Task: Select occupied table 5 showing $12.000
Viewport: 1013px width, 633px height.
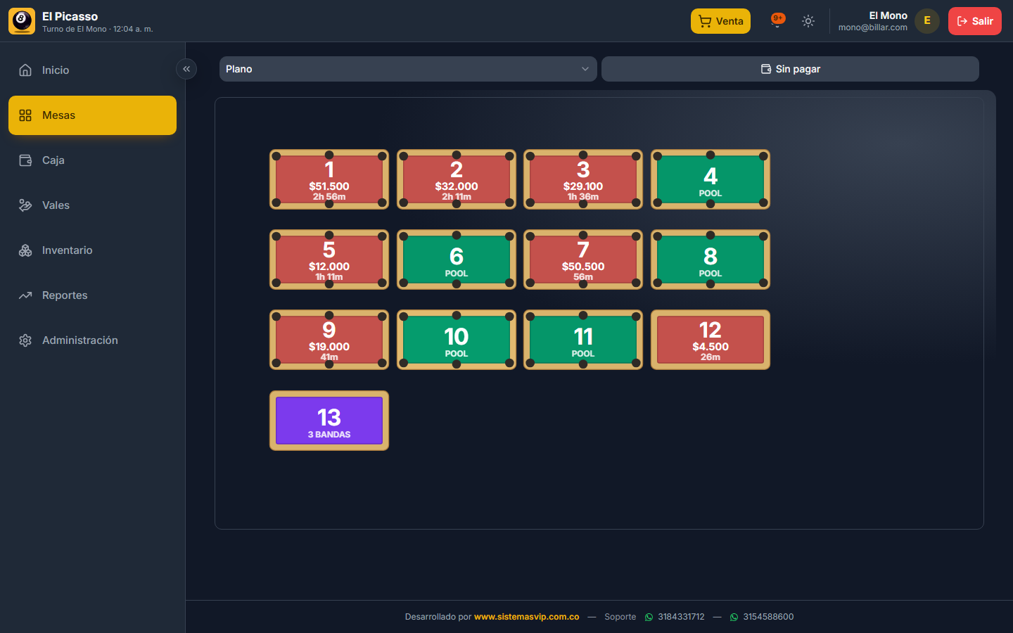Action: [x=329, y=260]
